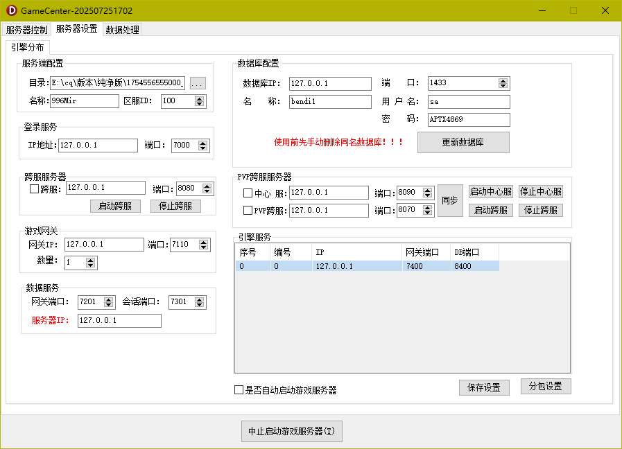Click the 服务器IP input field

119,321
